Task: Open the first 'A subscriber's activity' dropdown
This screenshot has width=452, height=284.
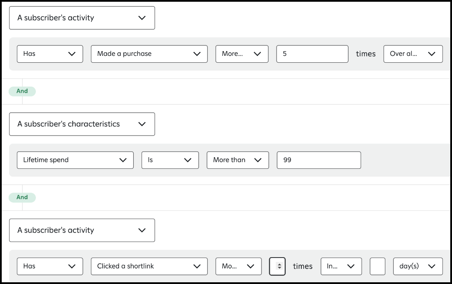Action: point(82,18)
